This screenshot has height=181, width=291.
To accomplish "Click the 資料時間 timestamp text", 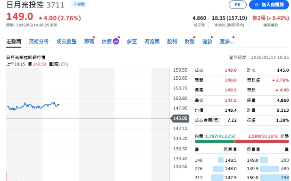I will 259,58.
